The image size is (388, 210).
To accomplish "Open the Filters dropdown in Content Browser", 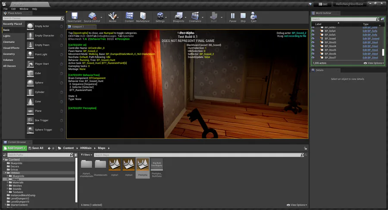I will point(86,155).
